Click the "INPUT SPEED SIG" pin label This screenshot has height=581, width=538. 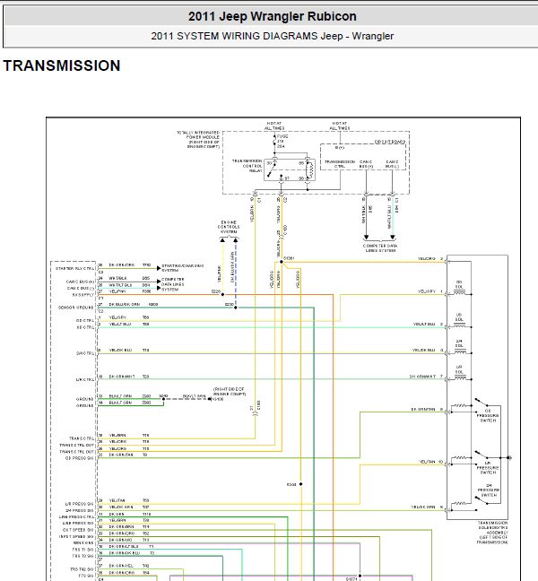click(76, 537)
